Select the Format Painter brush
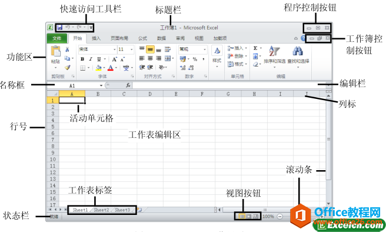386x232 pixels. tap(67, 67)
